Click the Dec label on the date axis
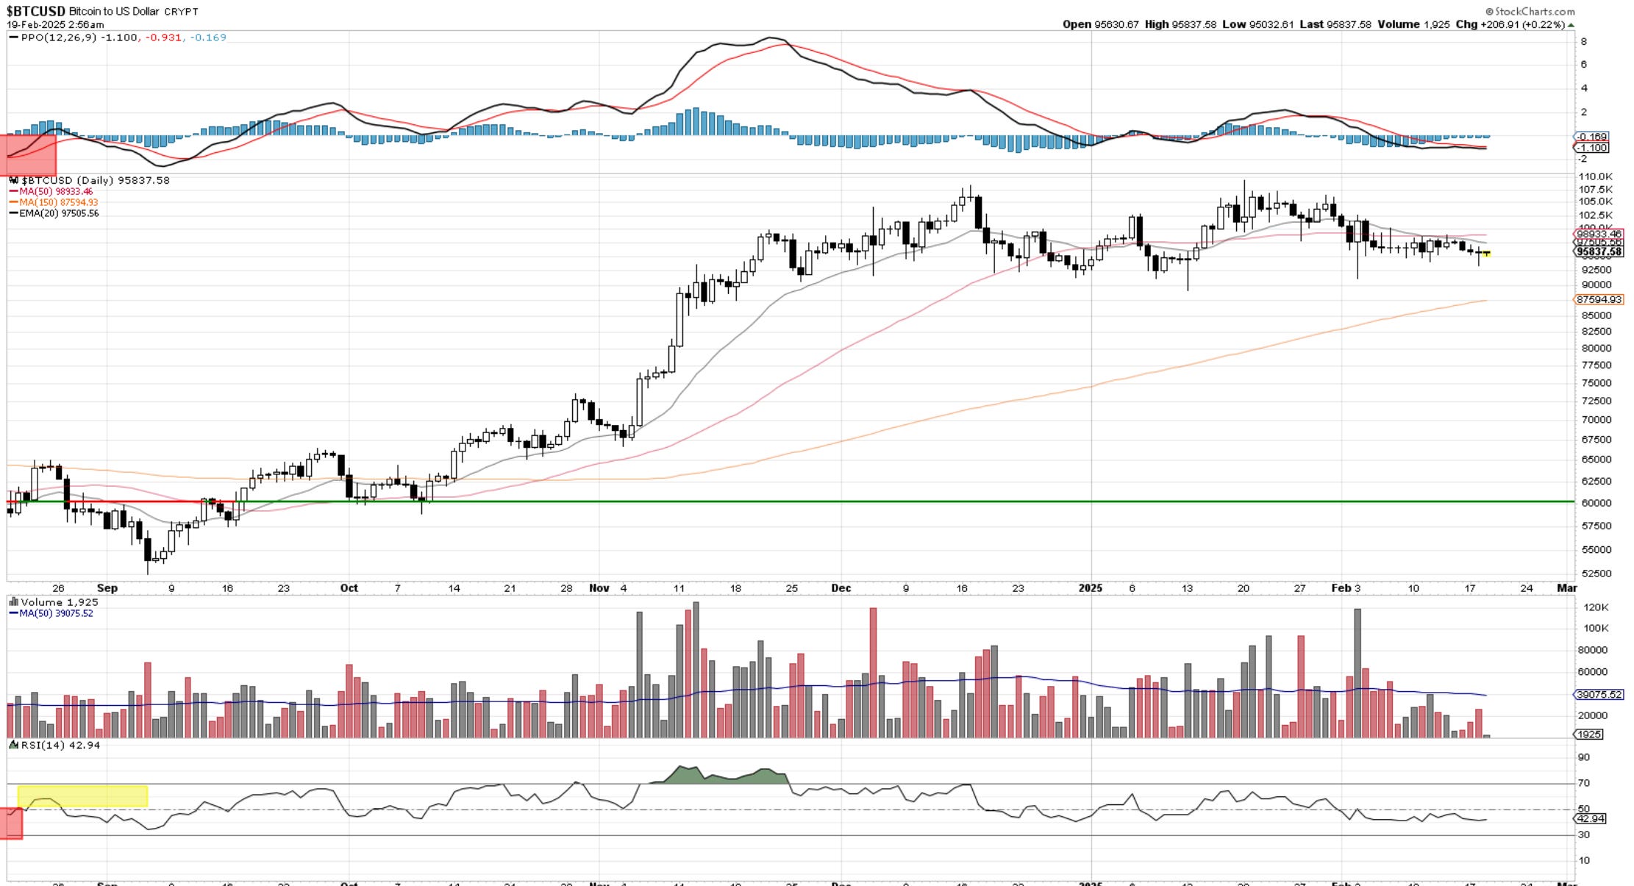This screenshot has height=886, width=1634. pyautogui.click(x=841, y=588)
